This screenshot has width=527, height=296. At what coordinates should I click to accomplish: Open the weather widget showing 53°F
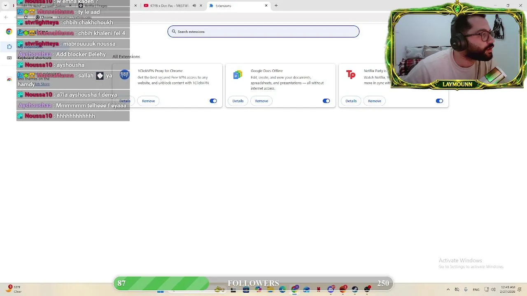tap(14, 289)
